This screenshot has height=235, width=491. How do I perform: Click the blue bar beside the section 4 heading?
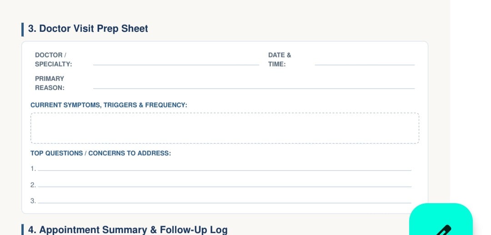point(23,230)
